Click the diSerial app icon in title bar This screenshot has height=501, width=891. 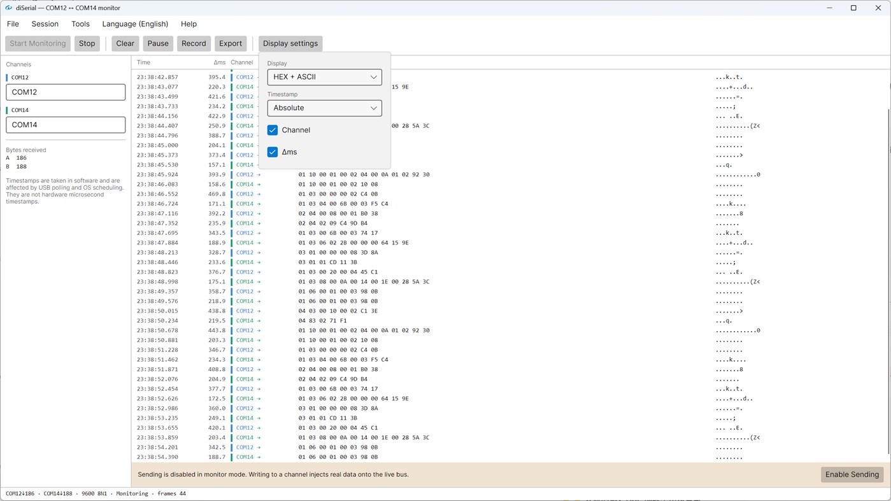tap(8, 8)
